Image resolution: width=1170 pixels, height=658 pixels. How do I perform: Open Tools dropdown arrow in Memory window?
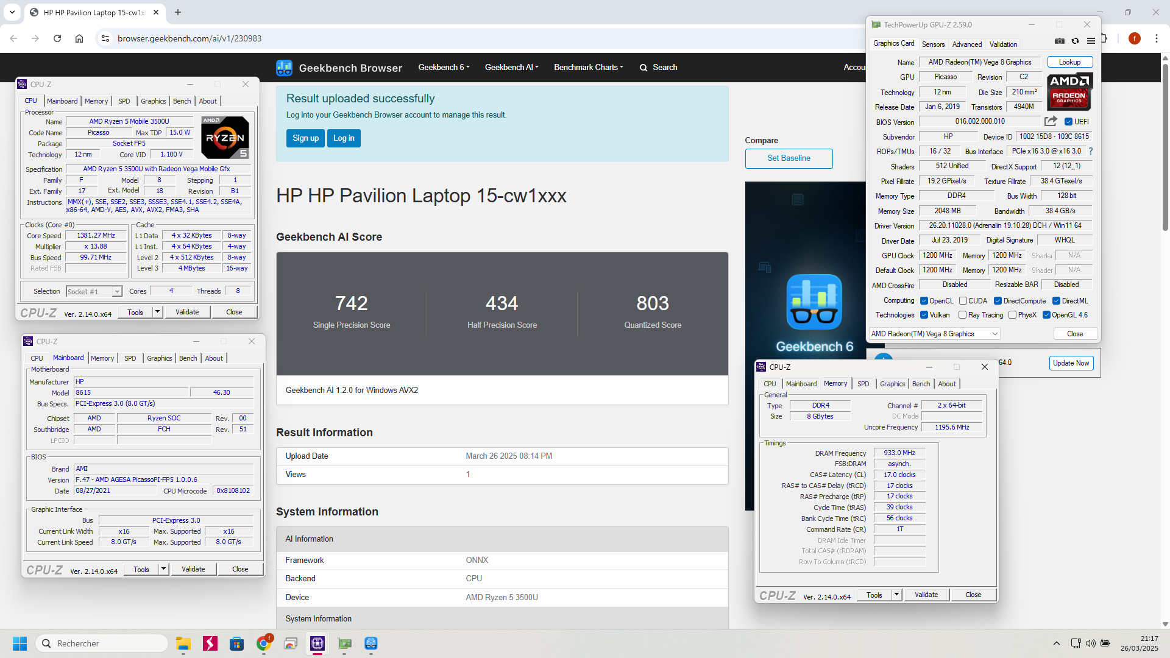coord(896,595)
